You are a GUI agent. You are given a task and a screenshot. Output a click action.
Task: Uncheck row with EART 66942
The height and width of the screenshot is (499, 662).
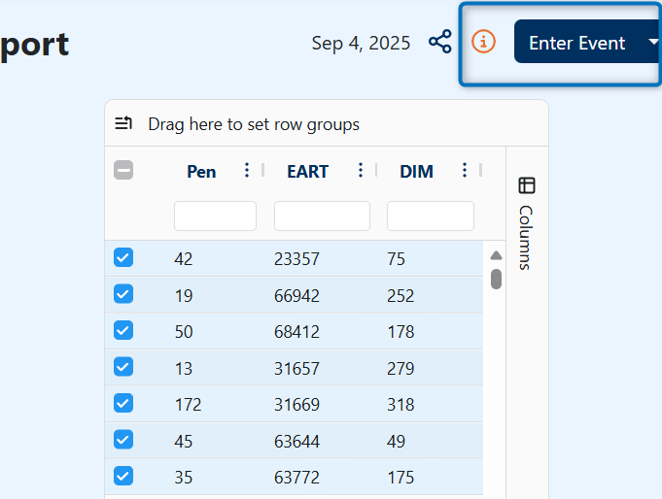pyautogui.click(x=123, y=294)
